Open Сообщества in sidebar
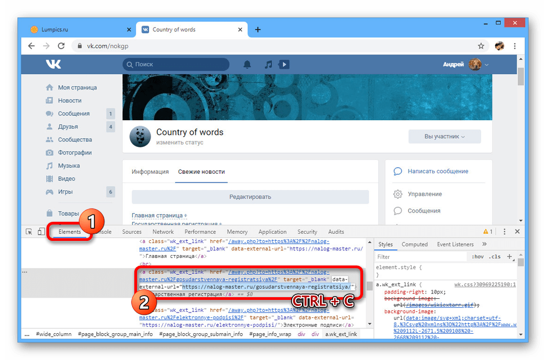 tap(75, 139)
